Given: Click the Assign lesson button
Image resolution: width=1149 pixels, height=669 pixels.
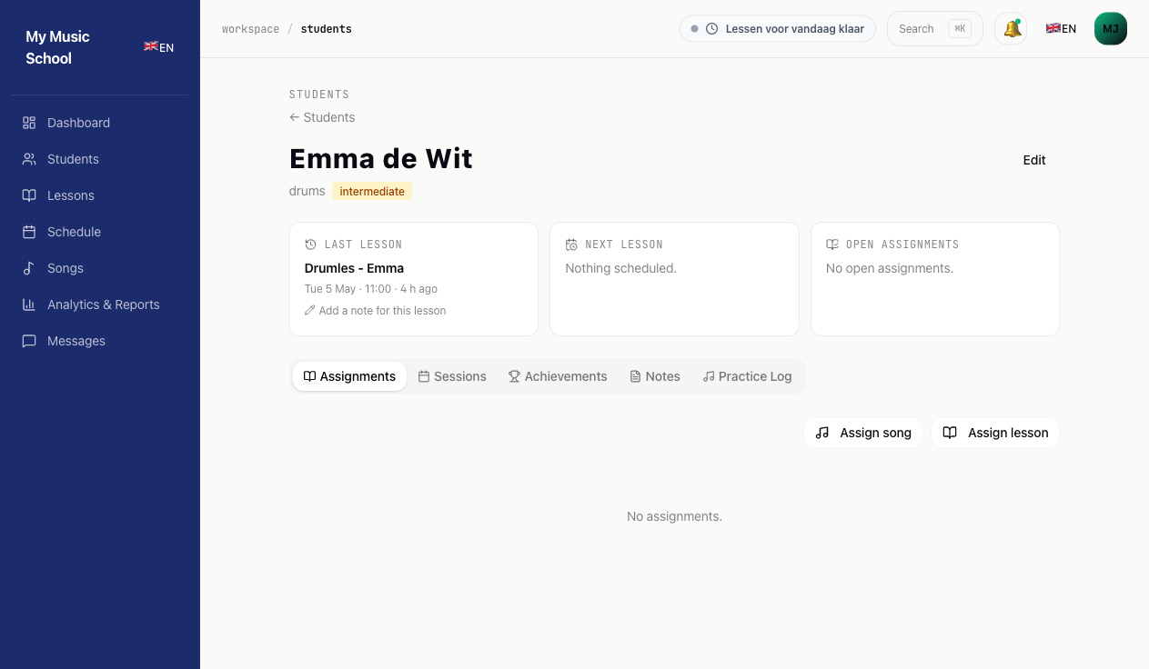Looking at the screenshot, I should [x=995, y=433].
